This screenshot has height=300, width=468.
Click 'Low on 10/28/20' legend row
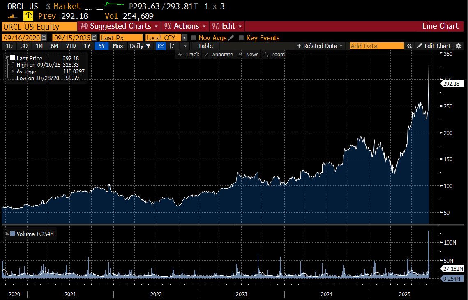pos(48,78)
